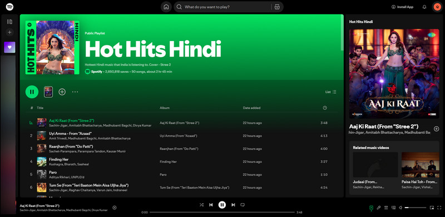Click Hot Hits Hindi header in right panel
Image resolution: width=445 pixels, height=217 pixels.
pos(361,22)
